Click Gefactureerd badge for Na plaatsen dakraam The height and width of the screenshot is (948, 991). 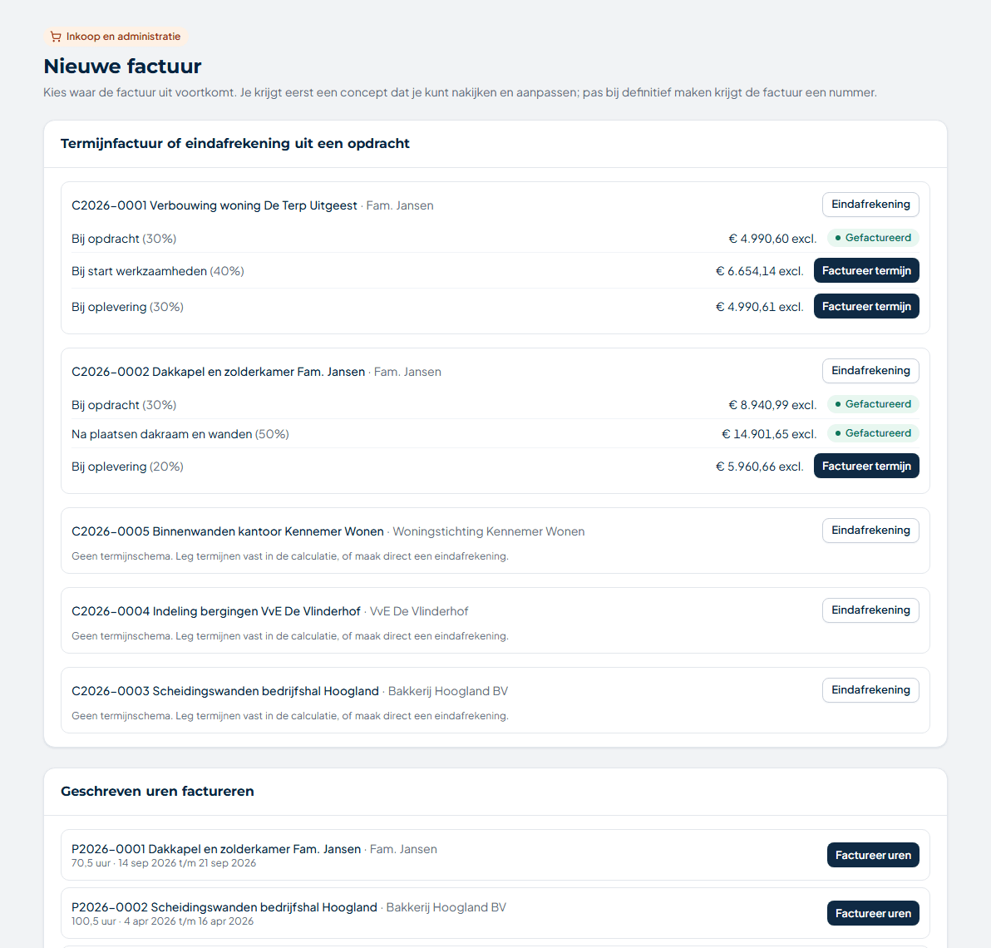(873, 433)
